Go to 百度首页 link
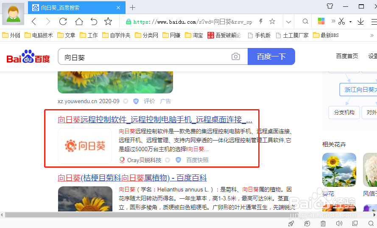 tap(347, 56)
